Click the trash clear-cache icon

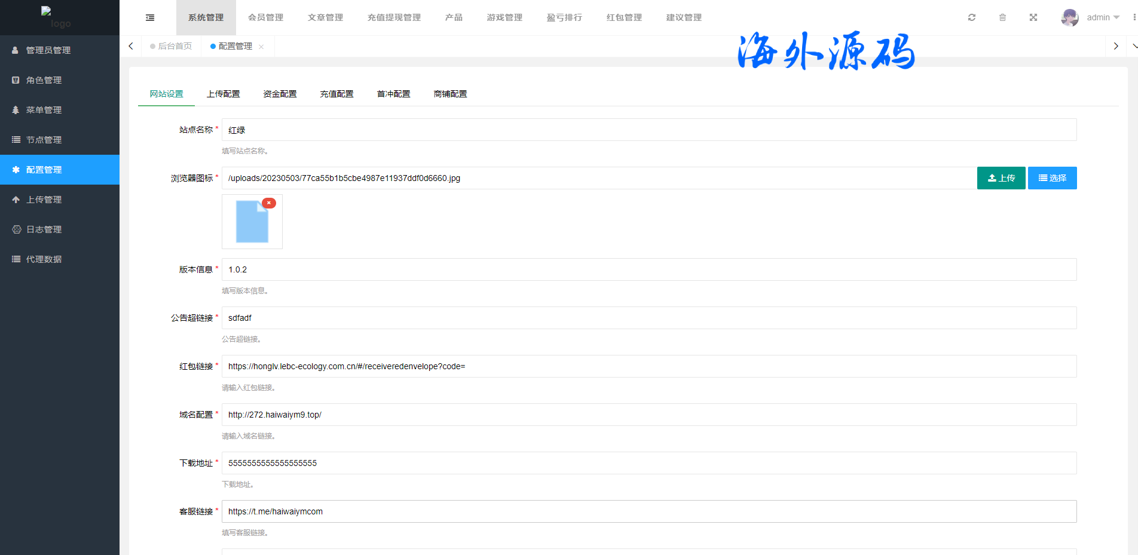tap(1002, 18)
